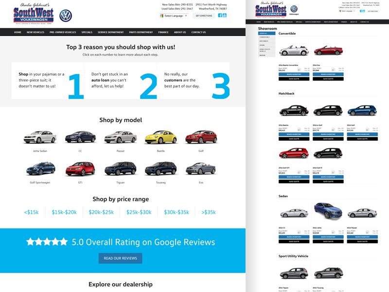Click the red Eos image in Showroom
The width and height of the screenshot is (389, 292).
[328, 51]
